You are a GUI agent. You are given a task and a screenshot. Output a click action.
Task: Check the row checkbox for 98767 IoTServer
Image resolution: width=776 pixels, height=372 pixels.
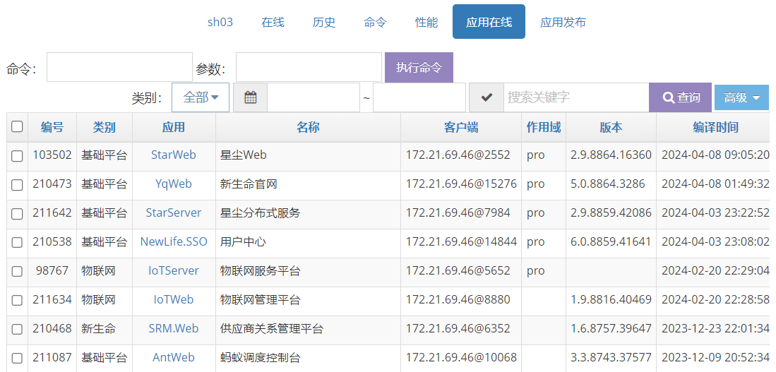pos(18,271)
